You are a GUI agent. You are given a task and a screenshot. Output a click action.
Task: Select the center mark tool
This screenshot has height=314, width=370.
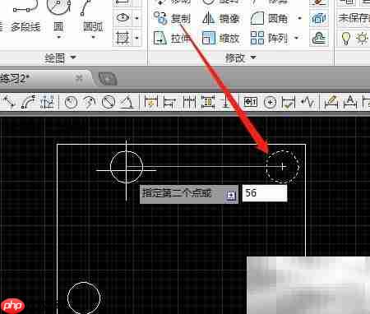[270, 103]
